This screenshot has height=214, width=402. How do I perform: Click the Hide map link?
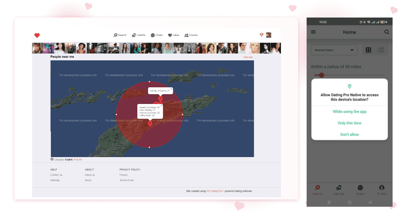point(248,57)
